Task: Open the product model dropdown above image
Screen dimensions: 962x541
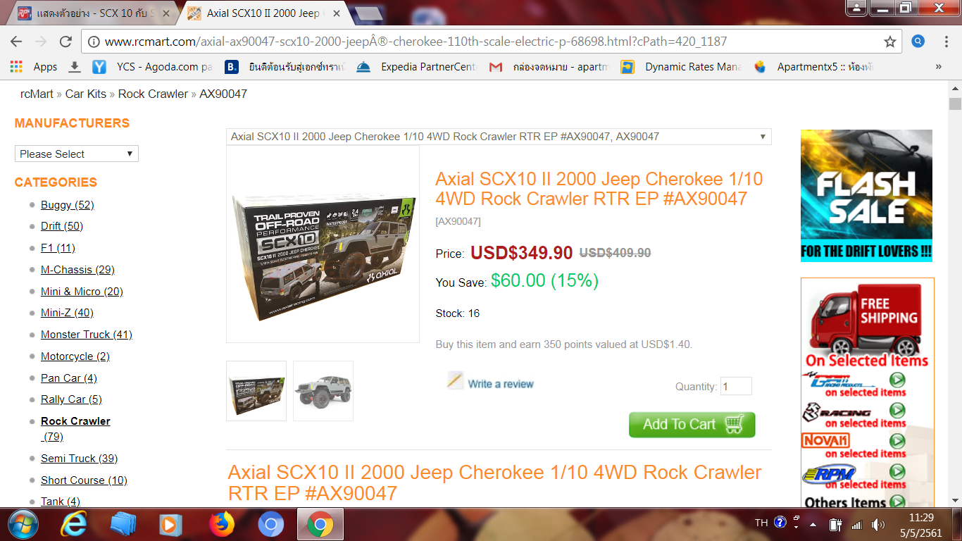Action: (x=499, y=137)
